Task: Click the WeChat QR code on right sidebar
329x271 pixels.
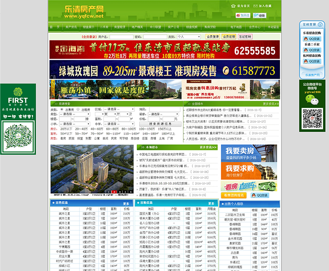Action: click(x=312, y=119)
